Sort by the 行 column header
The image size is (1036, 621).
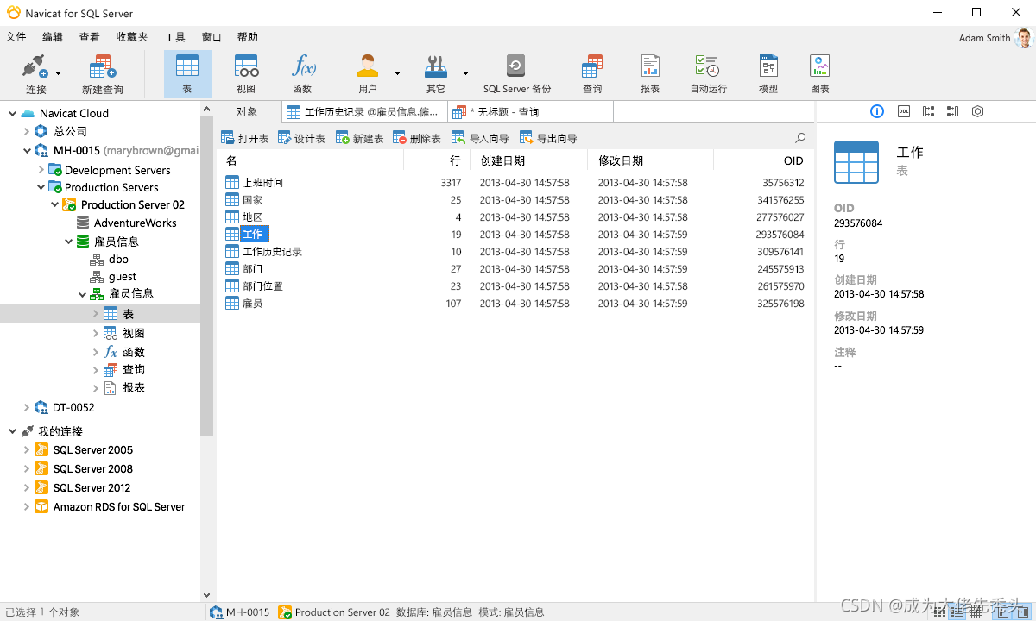coord(437,160)
